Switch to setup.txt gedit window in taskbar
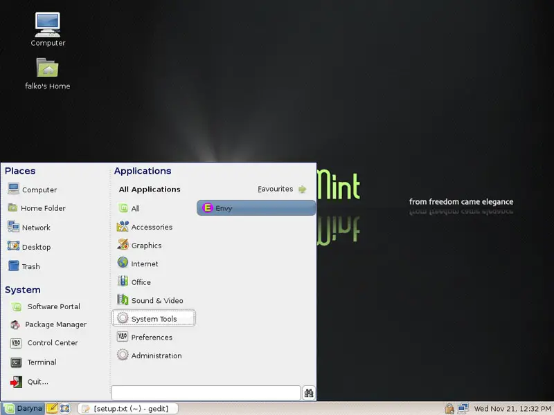Screen dimensions: 554x415 click(127, 408)
